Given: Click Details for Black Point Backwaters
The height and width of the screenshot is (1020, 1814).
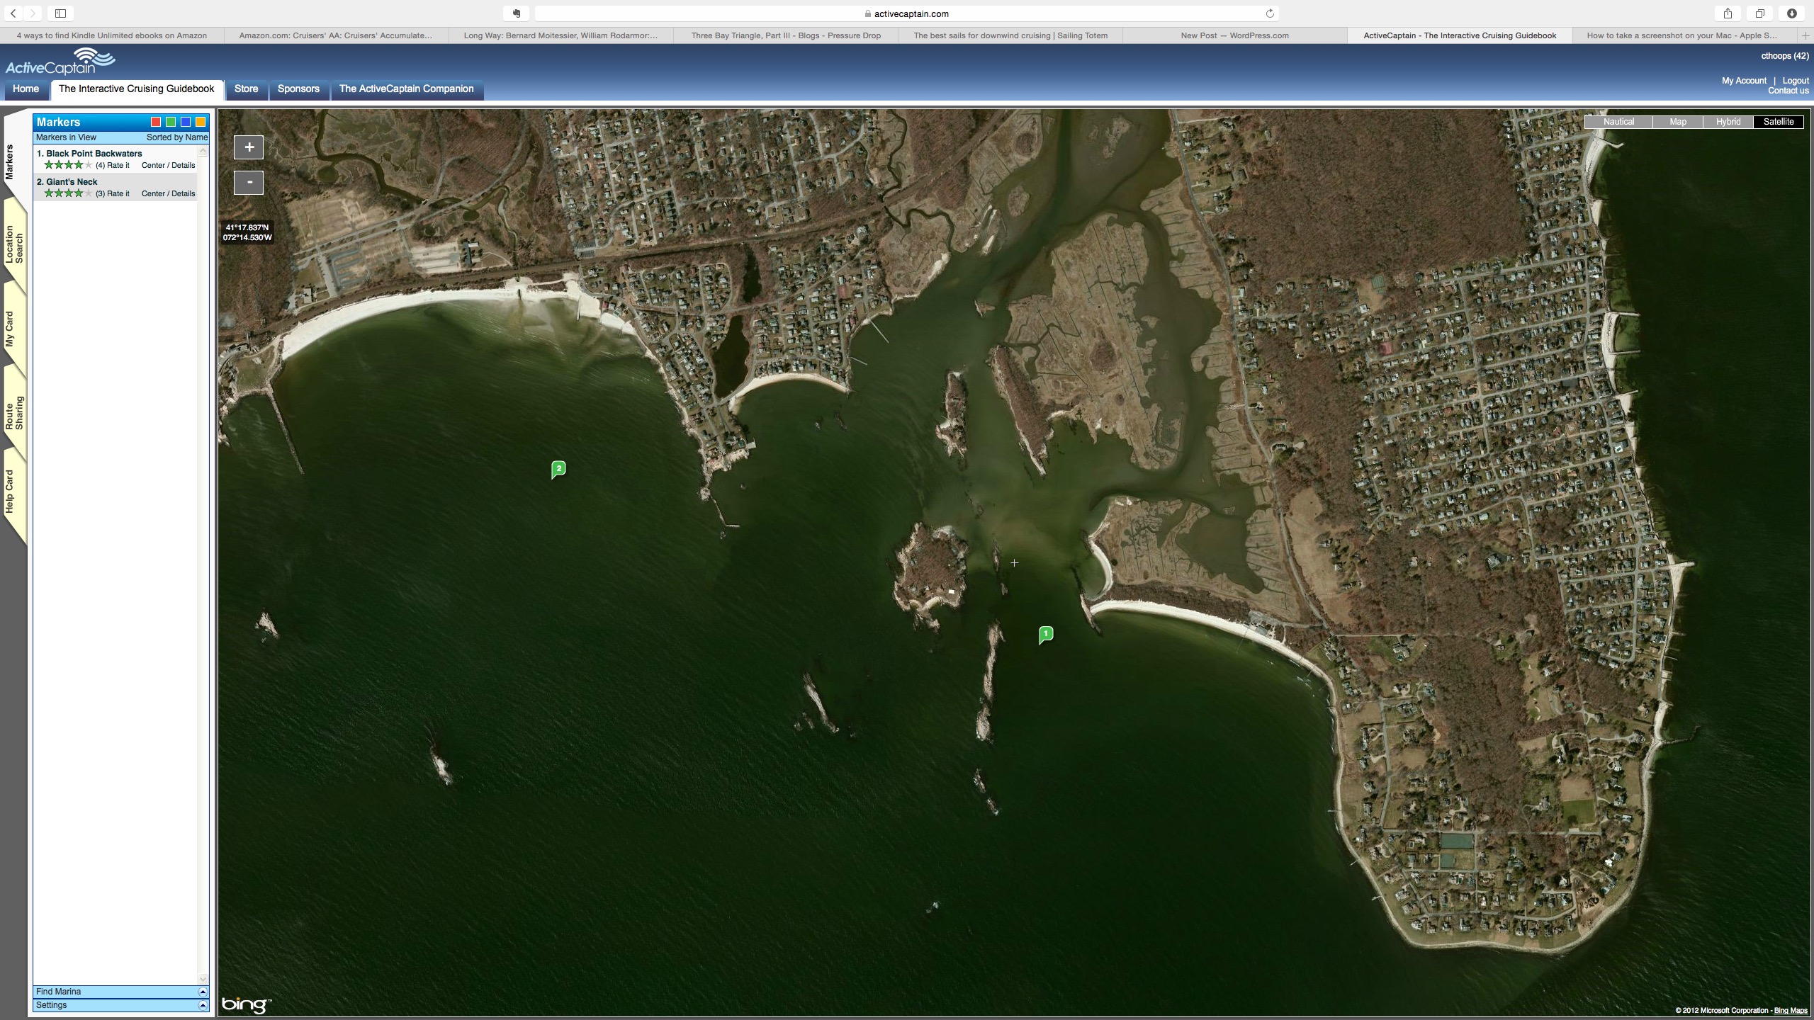Looking at the screenshot, I should (183, 165).
